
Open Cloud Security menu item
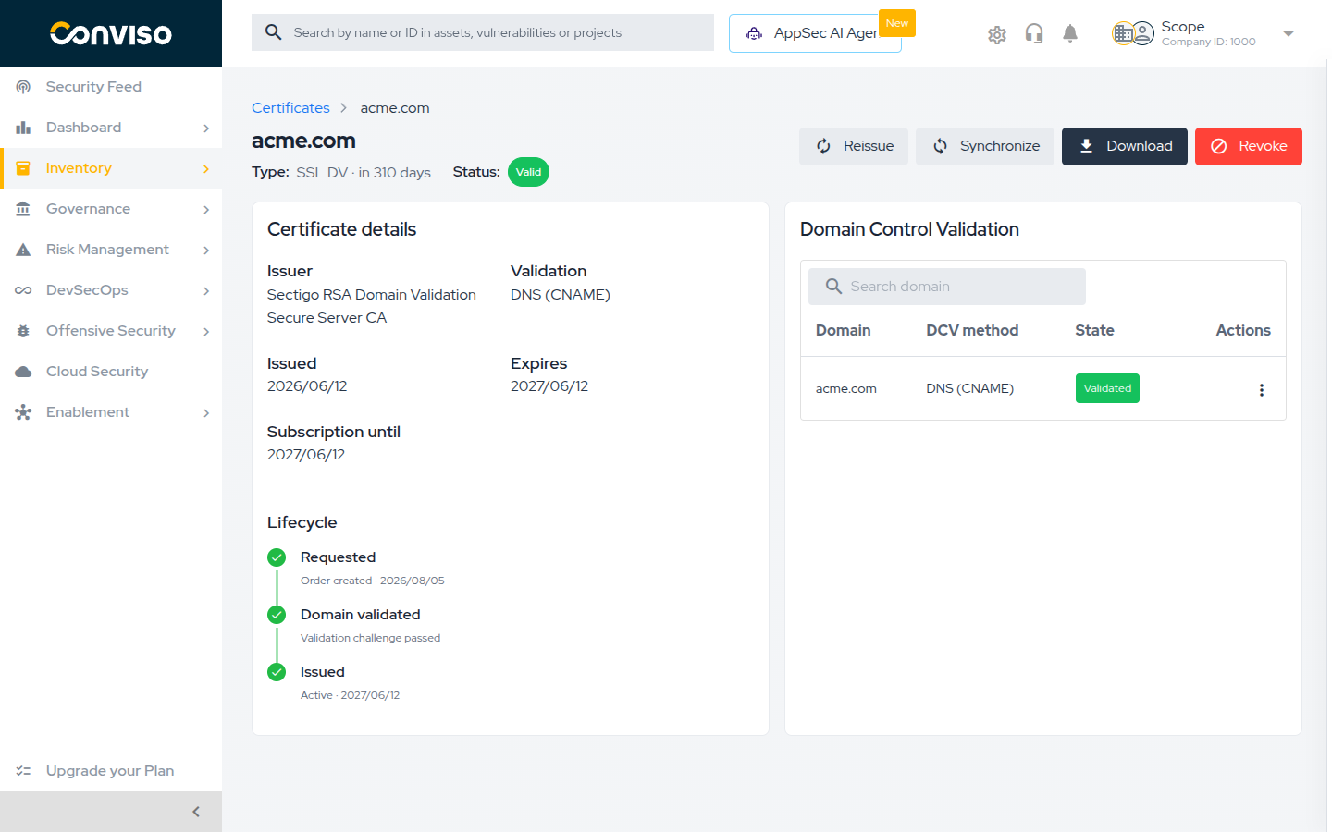click(111, 372)
